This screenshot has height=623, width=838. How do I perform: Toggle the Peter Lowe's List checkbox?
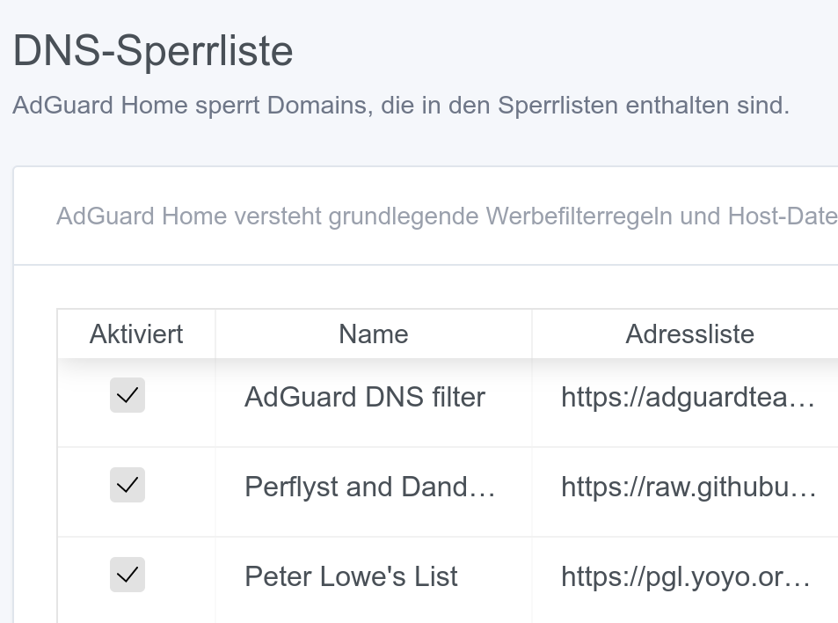coord(128,575)
